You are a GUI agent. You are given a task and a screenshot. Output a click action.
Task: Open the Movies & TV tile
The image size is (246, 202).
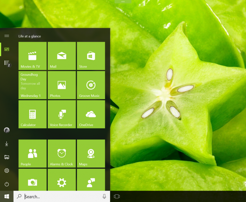click(x=32, y=56)
